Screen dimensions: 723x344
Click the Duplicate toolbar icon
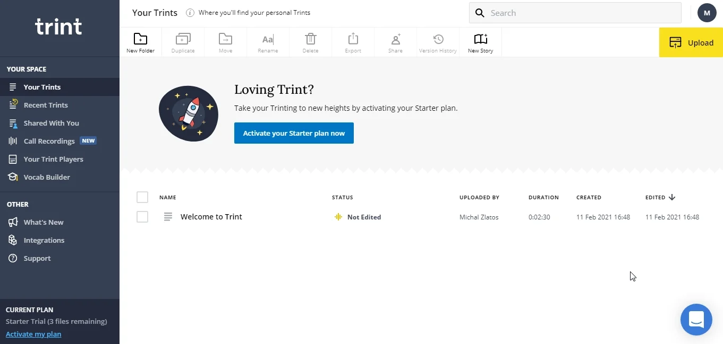(x=183, y=39)
